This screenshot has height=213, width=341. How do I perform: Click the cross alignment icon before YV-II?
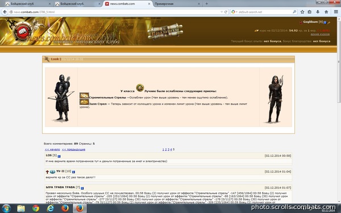pos(47,172)
